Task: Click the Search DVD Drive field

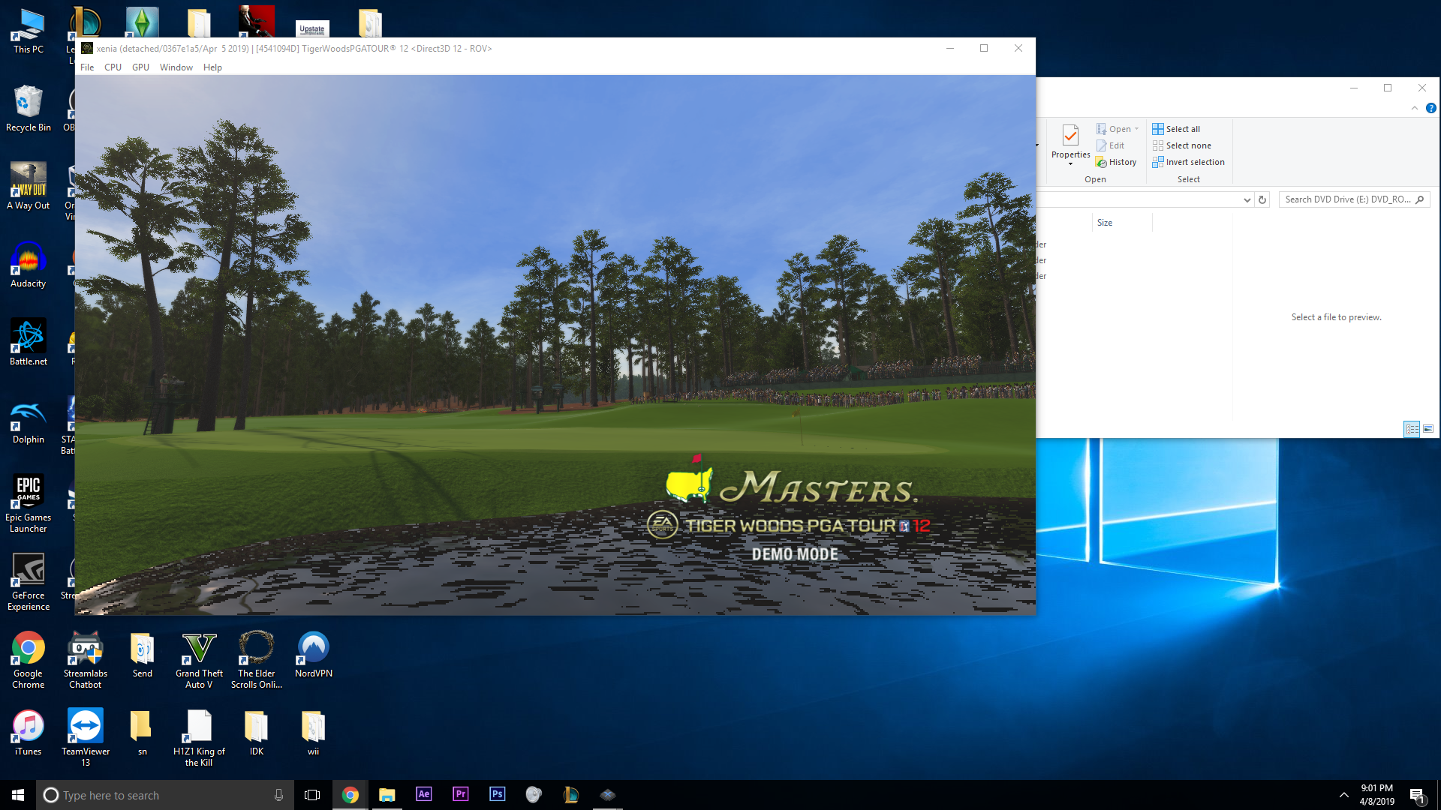Action: coord(1347,199)
